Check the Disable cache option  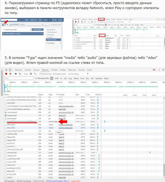[54, 74]
